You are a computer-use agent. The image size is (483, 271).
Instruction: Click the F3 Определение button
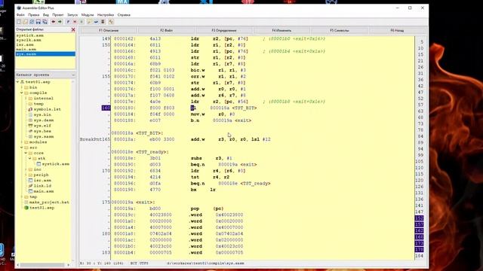pyautogui.click(x=224, y=30)
